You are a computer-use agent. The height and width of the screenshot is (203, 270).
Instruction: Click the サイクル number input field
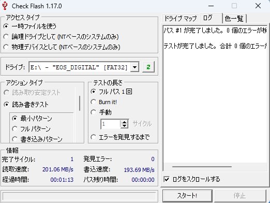click(110, 124)
